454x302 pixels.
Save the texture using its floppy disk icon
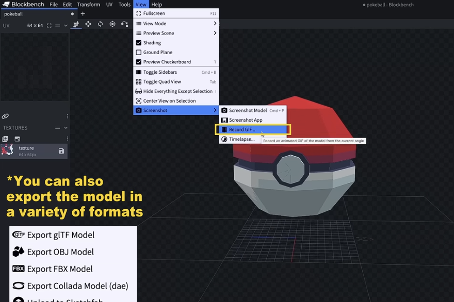61,151
